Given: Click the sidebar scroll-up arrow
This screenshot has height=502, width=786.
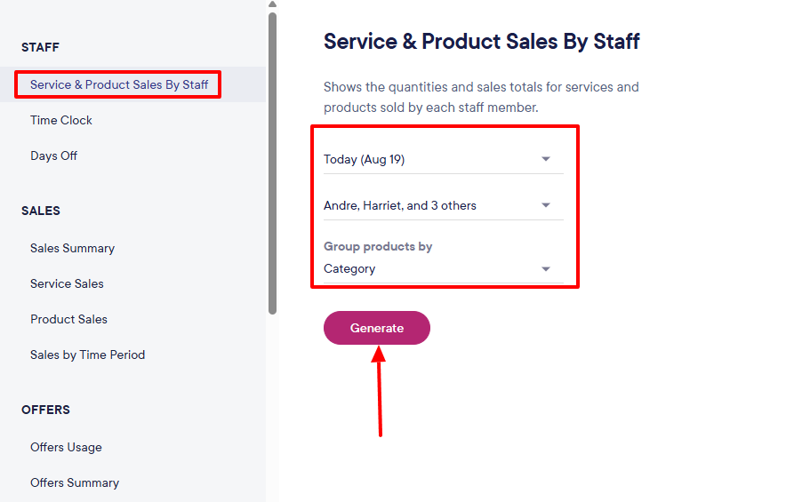Looking at the screenshot, I should tap(272, 4).
